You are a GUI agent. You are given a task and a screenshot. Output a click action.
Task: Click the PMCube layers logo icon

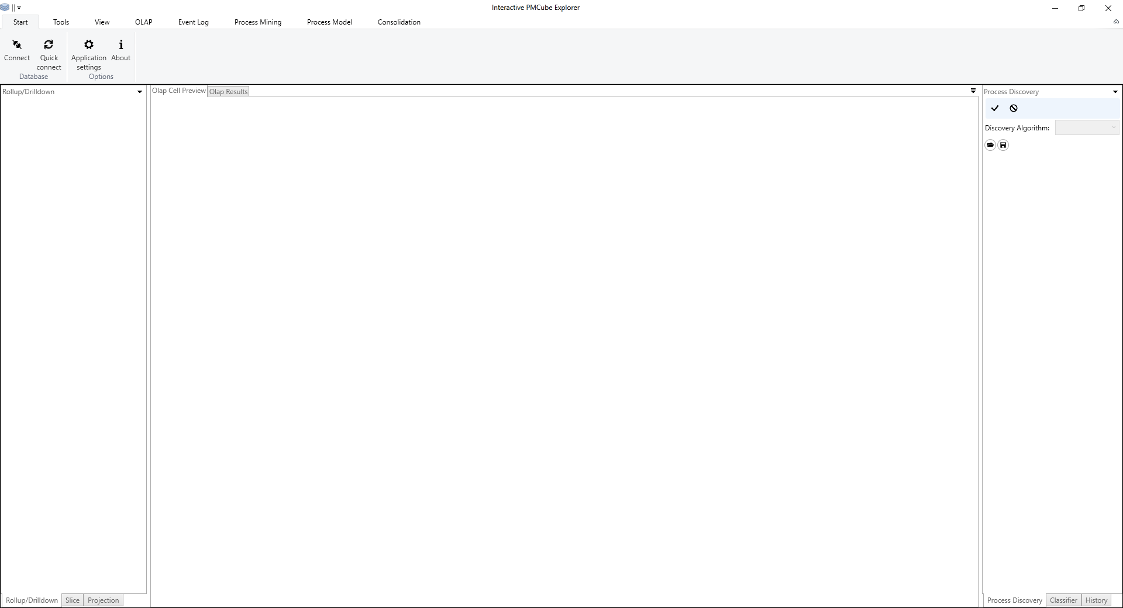(x=5, y=8)
